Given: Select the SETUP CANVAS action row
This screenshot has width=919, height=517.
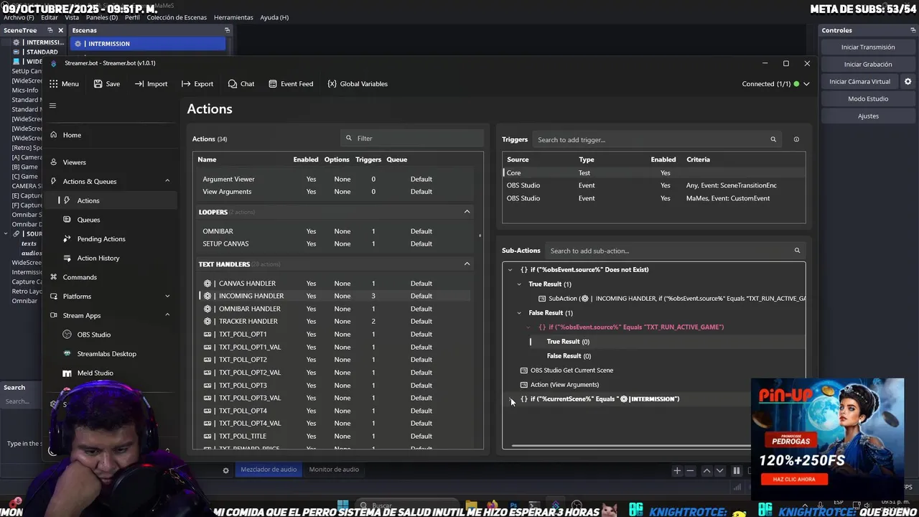Looking at the screenshot, I should (334, 244).
